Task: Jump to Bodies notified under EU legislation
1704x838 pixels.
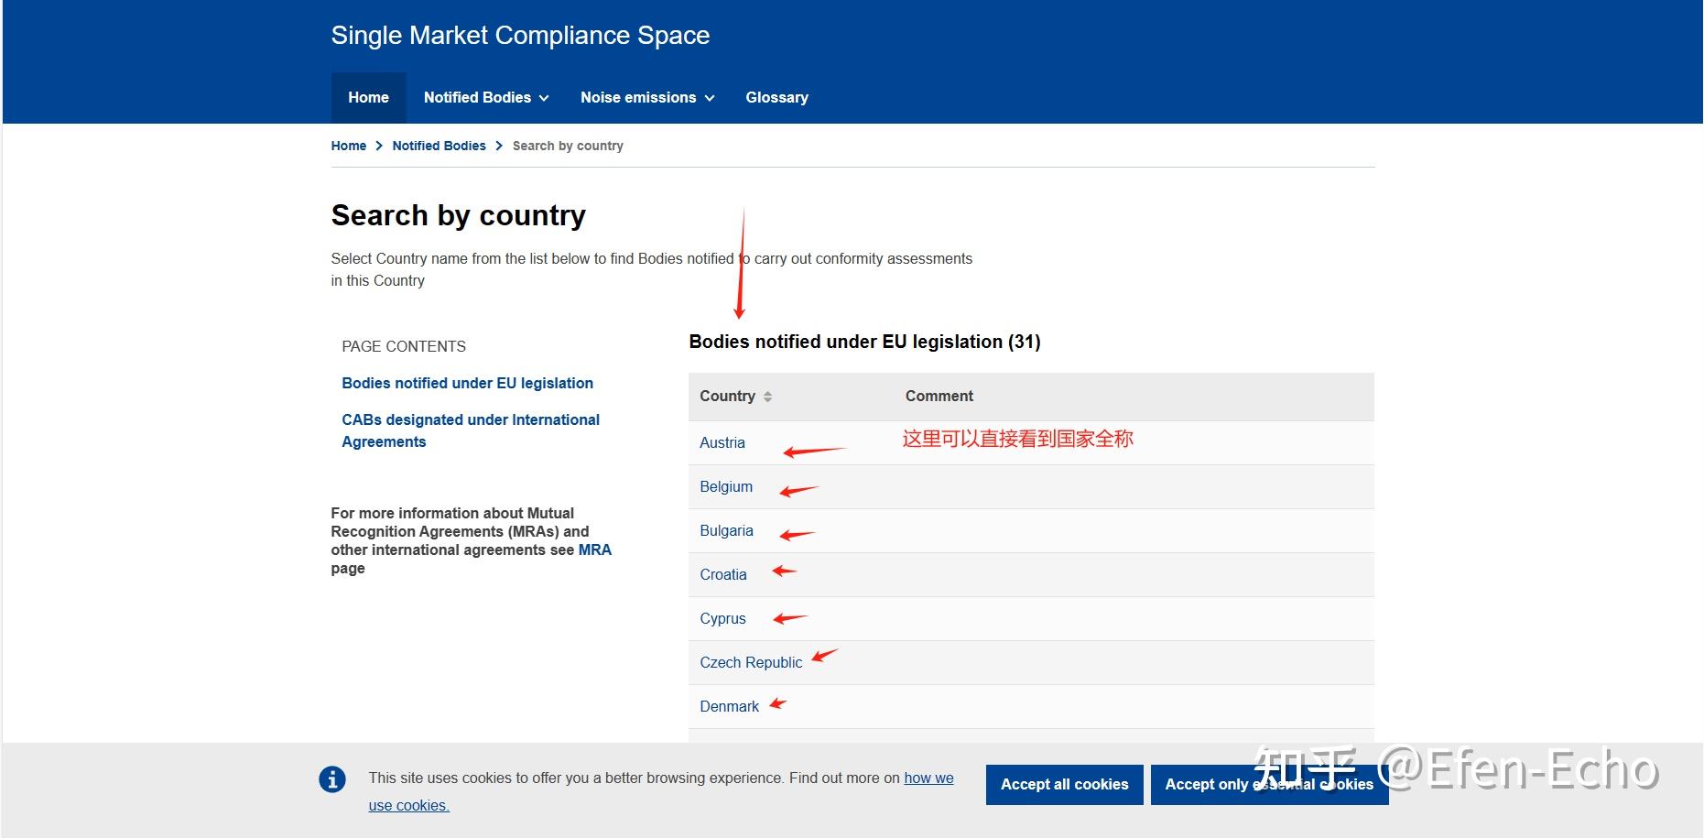Action: pyautogui.click(x=467, y=384)
